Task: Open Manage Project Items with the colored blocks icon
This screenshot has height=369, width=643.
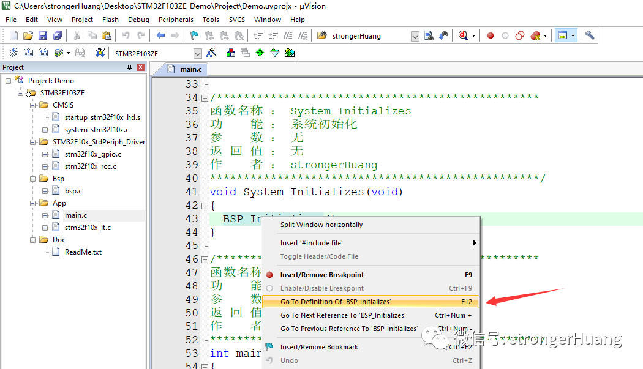Action: click(231, 53)
